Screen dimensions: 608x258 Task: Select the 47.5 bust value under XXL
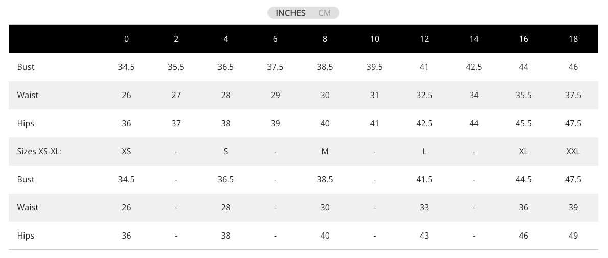(x=573, y=179)
